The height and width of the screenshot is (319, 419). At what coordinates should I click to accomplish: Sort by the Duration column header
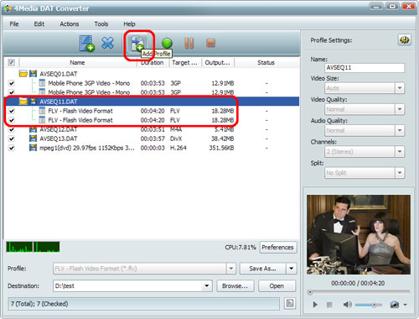[x=153, y=63]
